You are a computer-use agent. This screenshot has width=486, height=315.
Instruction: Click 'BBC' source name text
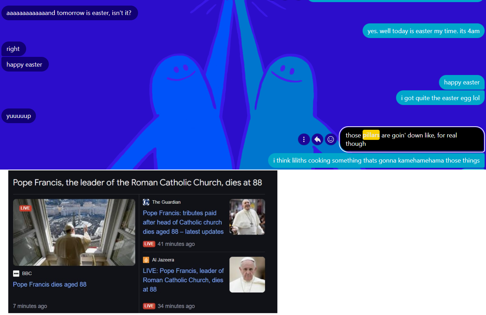tap(27, 273)
